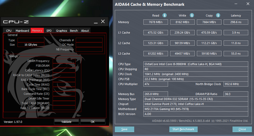The height and width of the screenshot is (136, 254).
Task: Switch to the CPU tab in CPU-Z
Action: [x=9, y=30]
